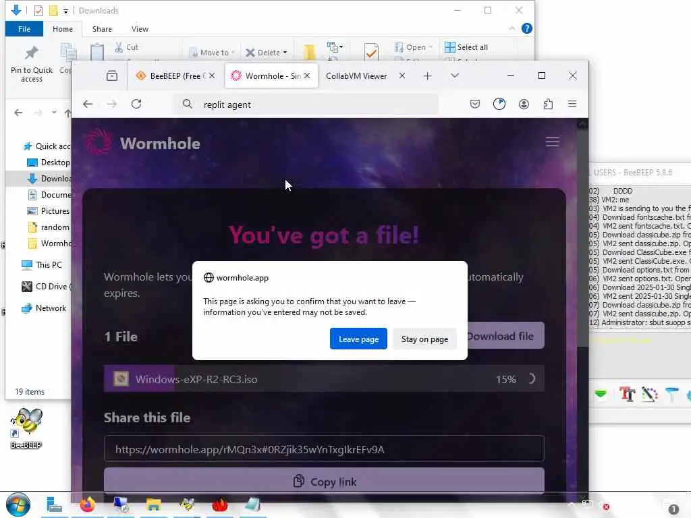Close the Wormhole browser tab
This screenshot has width=691, height=518.
[307, 76]
